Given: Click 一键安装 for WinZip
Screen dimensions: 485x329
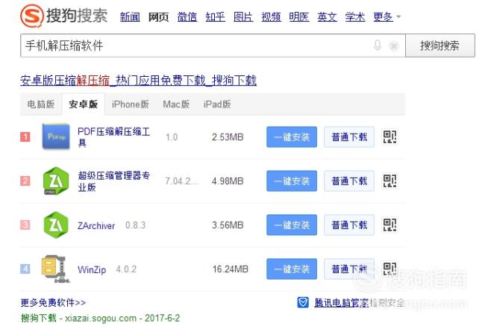Looking at the screenshot, I should [292, 269].
